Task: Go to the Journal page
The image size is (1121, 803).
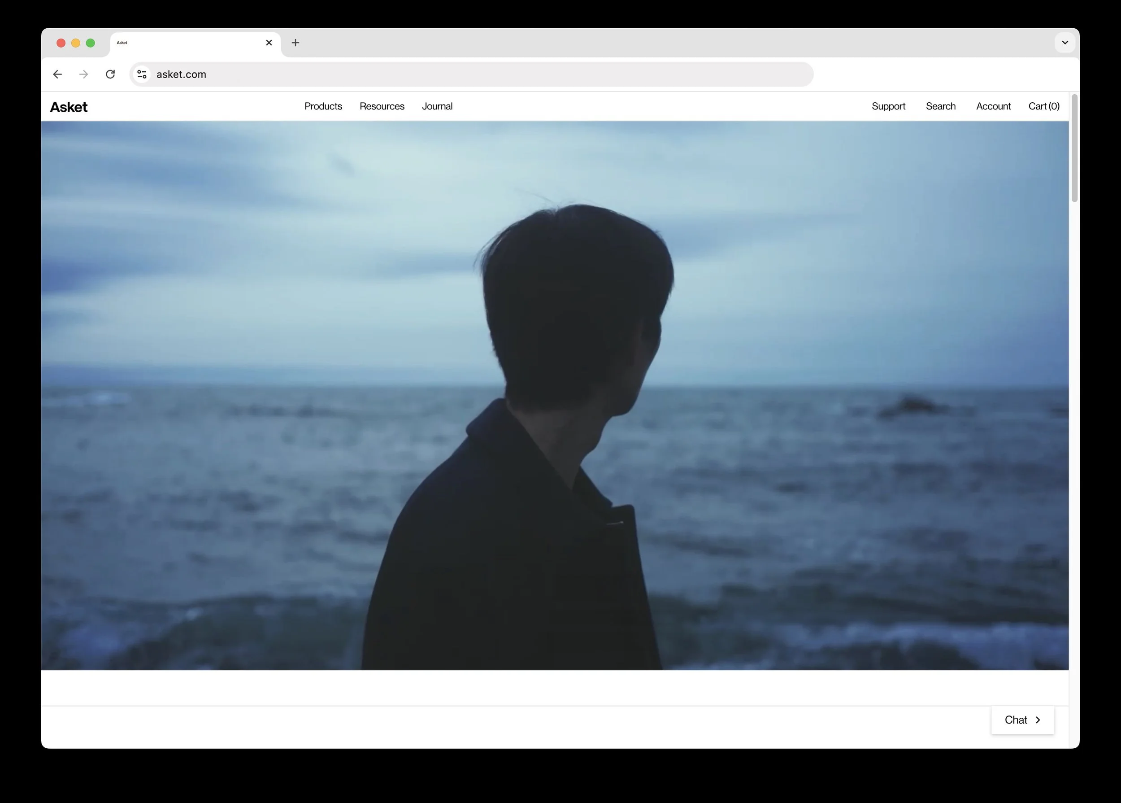Action: click(437, 106)
